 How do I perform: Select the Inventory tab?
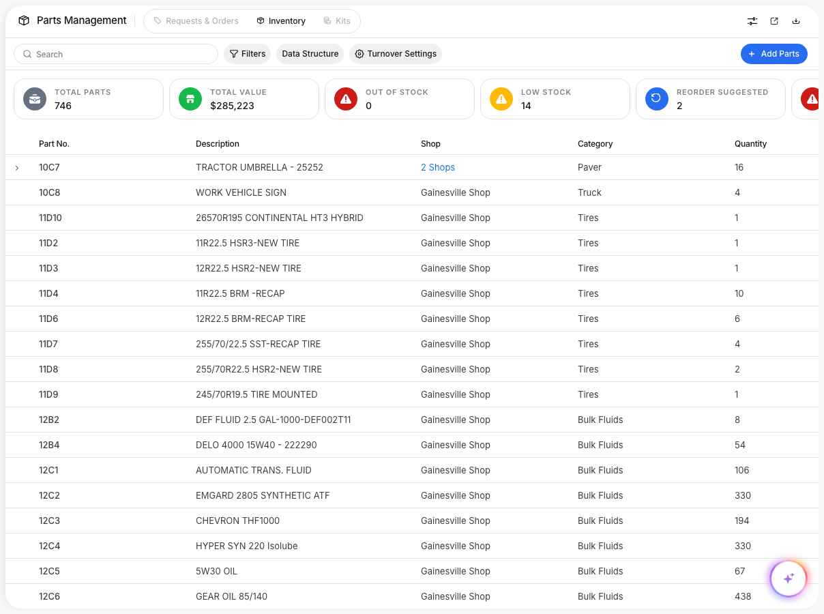[x=281, y=21]
